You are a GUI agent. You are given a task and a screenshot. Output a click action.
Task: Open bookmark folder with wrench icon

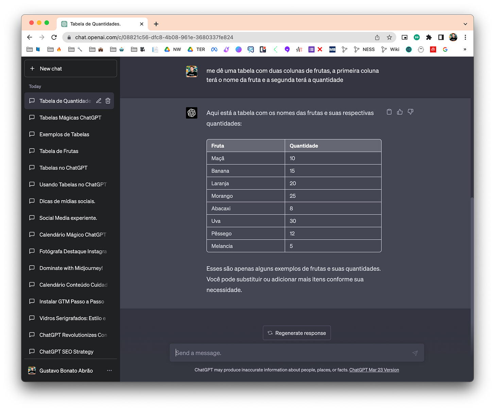point(75,49)
